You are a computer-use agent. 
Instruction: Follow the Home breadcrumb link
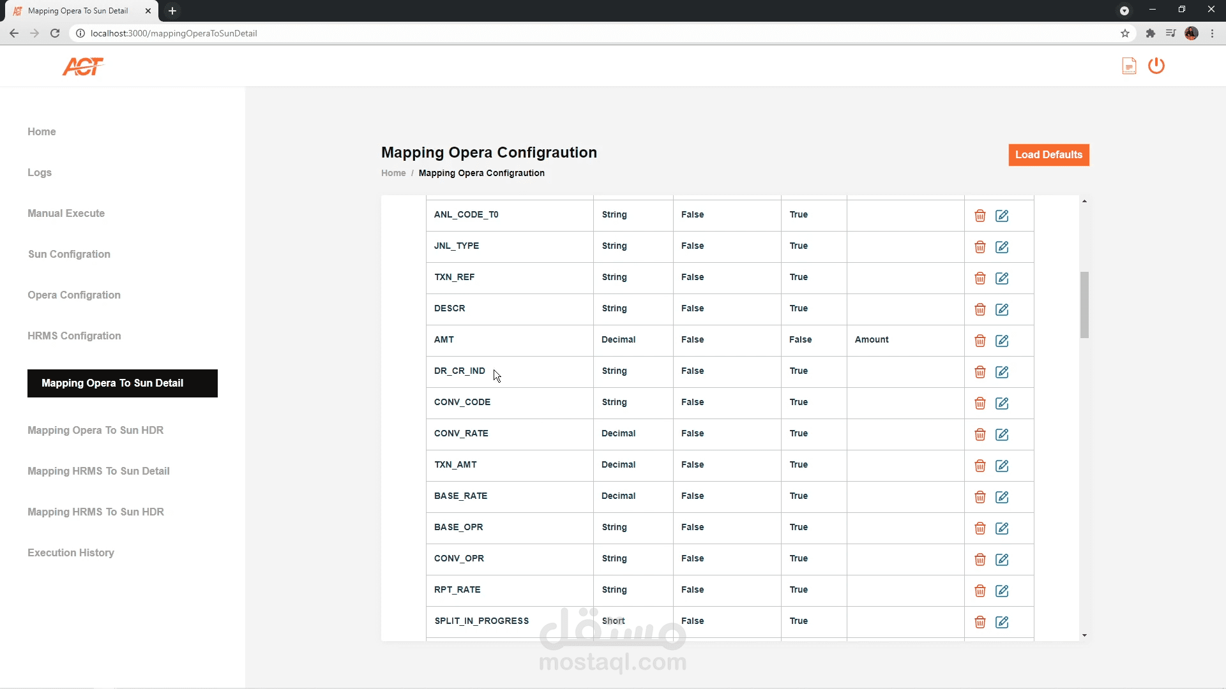click(393, 173)
